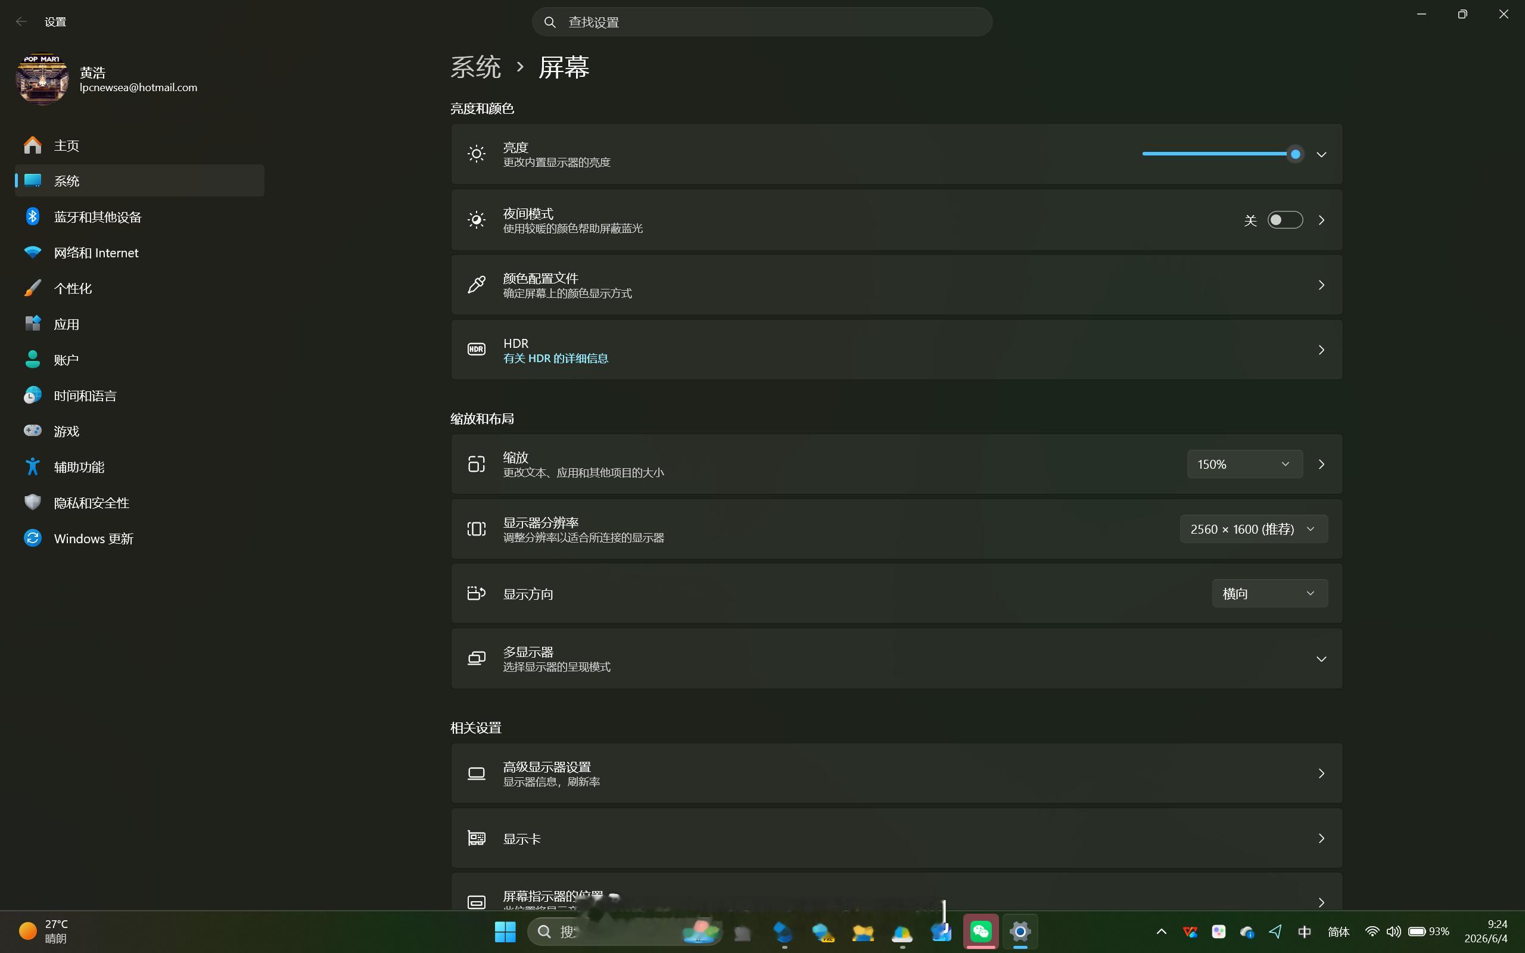Expand the 亮度 options chevron

[1321, 154]
